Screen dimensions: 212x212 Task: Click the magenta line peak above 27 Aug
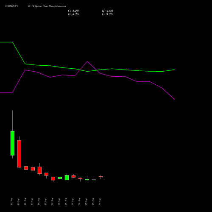[x=87, y=61]
